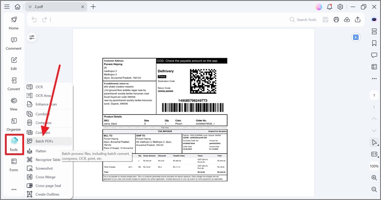This screenshot has width=381, height=200.
Task: Set actual size 1:1 view
Action: pos(374,154)
